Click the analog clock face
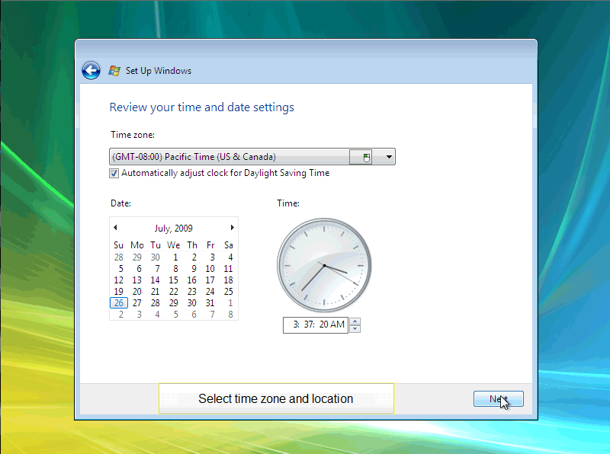The image size is (610, 454). coord(323,267)
